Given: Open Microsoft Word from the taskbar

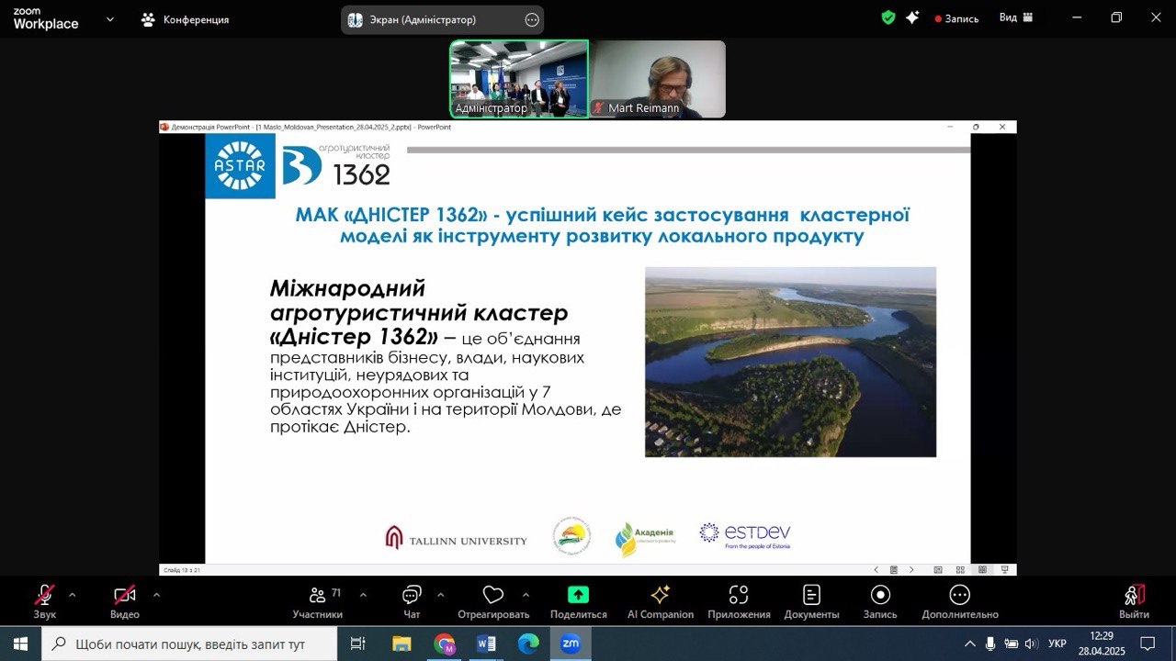Looking at the screenshot, I should pos(486,644).
